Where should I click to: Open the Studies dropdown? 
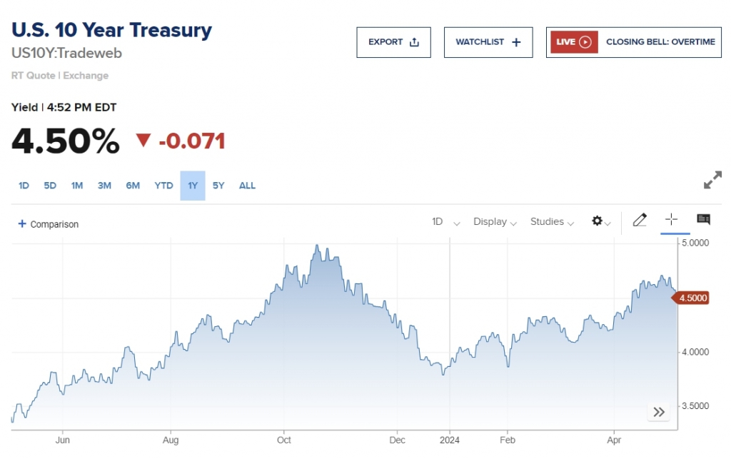click(x=552, y=222)
